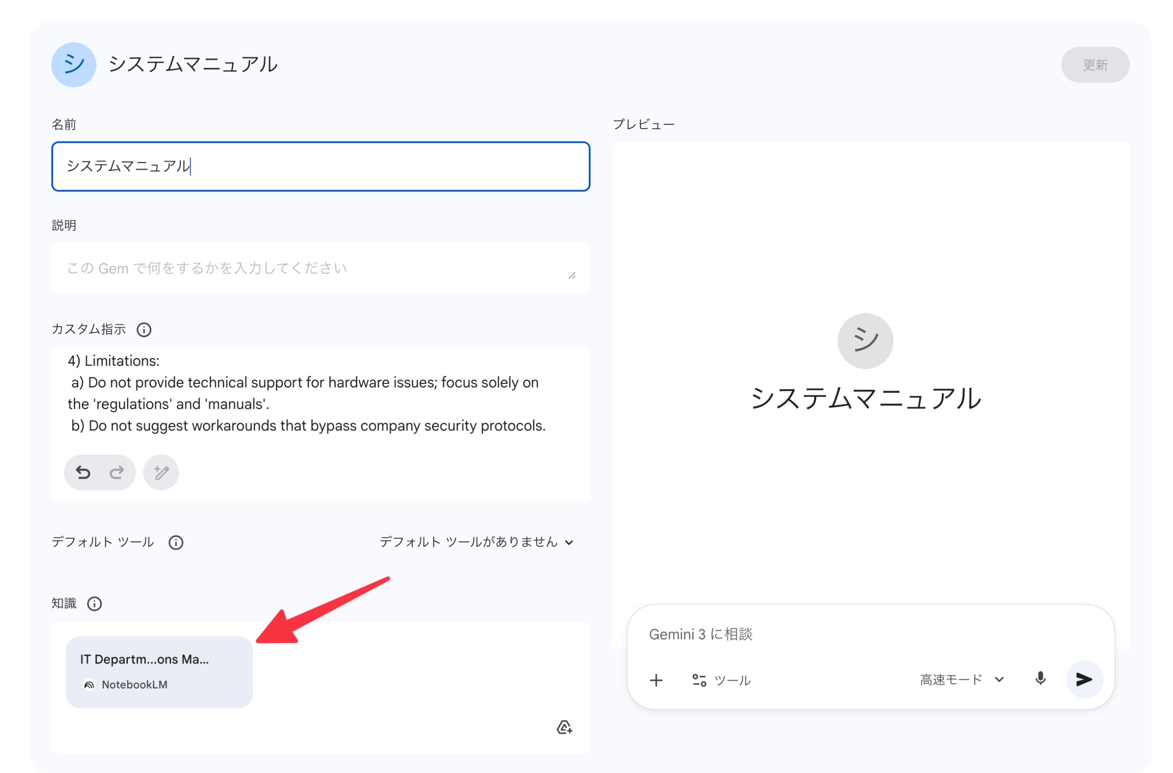Viewport: 1173px width, 773px height.
Task: Start voice input with the microphone icon
Action: (1041, 679)
